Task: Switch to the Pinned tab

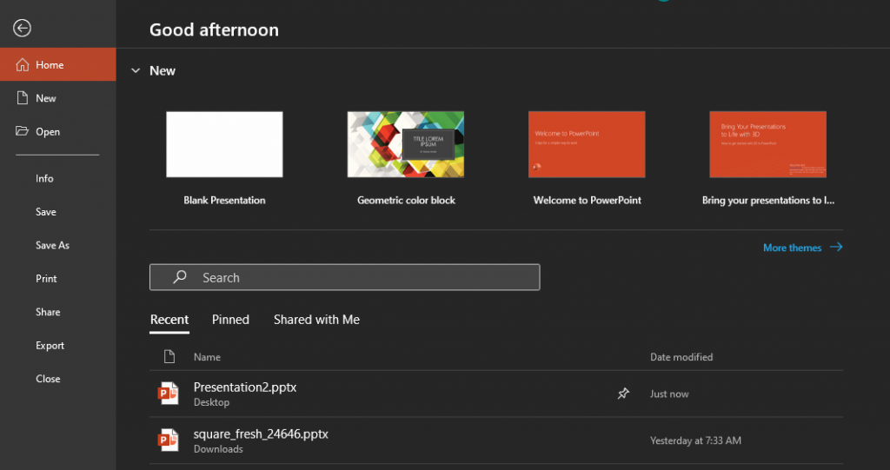Action: pyautogui.click(x=230, y=320)
